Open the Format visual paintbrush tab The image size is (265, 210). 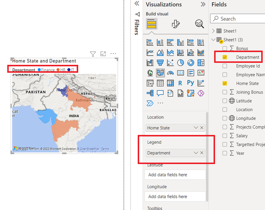tap(176, 24)
